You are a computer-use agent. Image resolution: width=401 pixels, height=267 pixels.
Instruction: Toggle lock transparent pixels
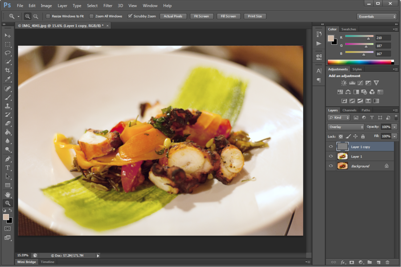341,137
